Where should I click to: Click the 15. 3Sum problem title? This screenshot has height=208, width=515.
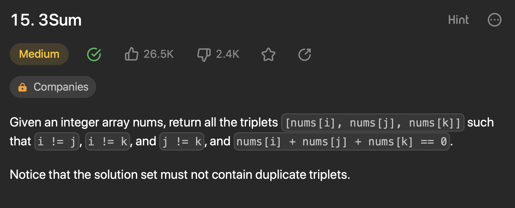(x=46, y=20)
